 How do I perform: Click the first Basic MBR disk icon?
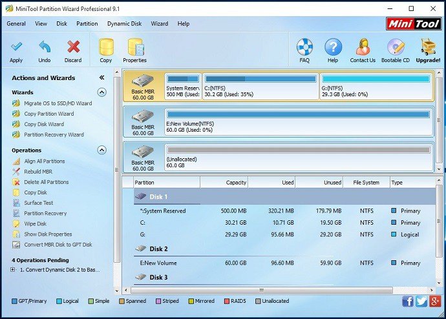pyautogui.click(x=143, y=81)
